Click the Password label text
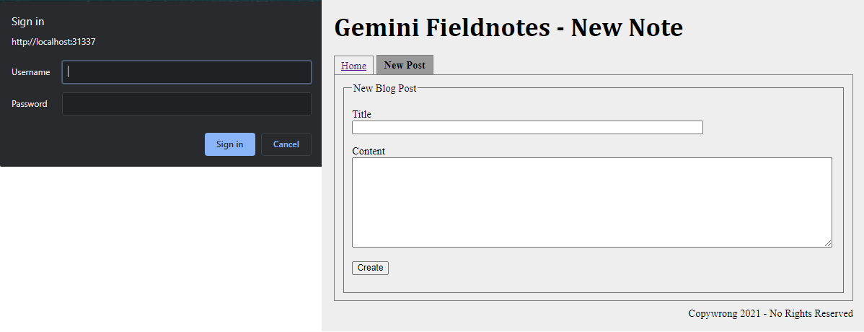 [30, 104]
